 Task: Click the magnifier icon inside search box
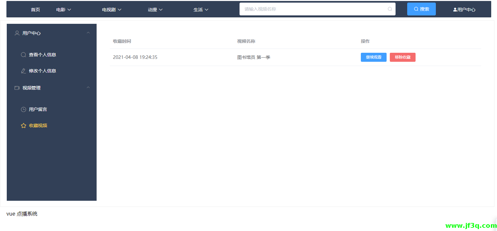pos(390,9)
